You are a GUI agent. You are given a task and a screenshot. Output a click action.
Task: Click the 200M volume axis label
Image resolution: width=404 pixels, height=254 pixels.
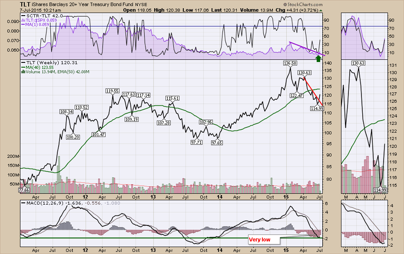13,156
